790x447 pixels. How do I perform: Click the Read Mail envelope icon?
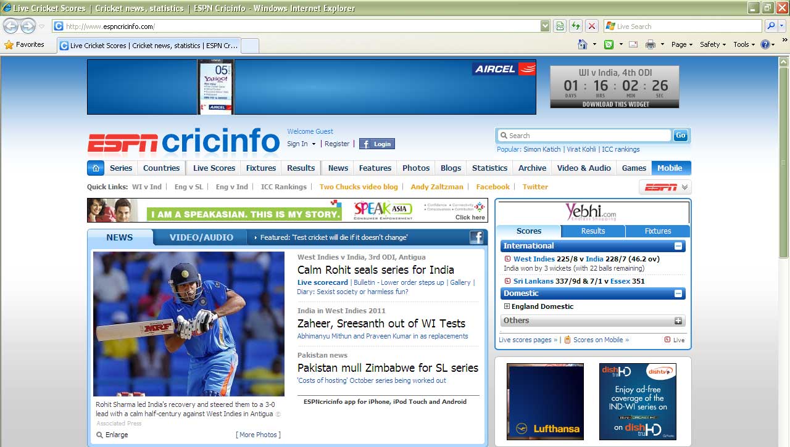(633, 44)
